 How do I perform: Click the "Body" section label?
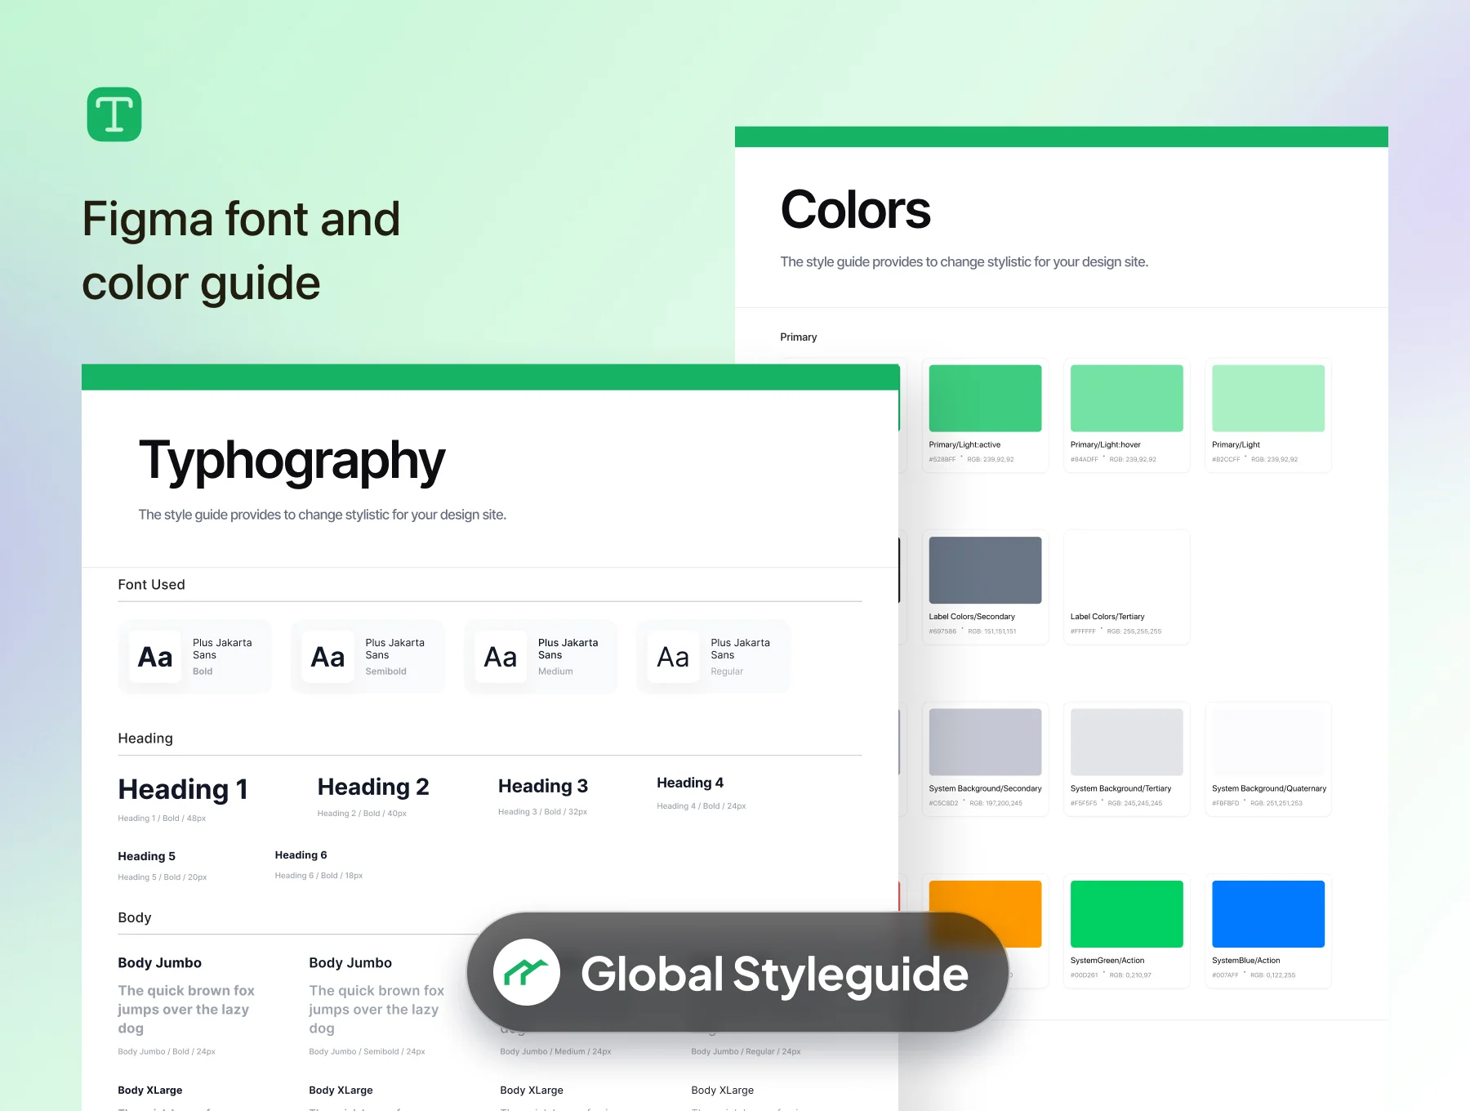(x=135, y=917)
